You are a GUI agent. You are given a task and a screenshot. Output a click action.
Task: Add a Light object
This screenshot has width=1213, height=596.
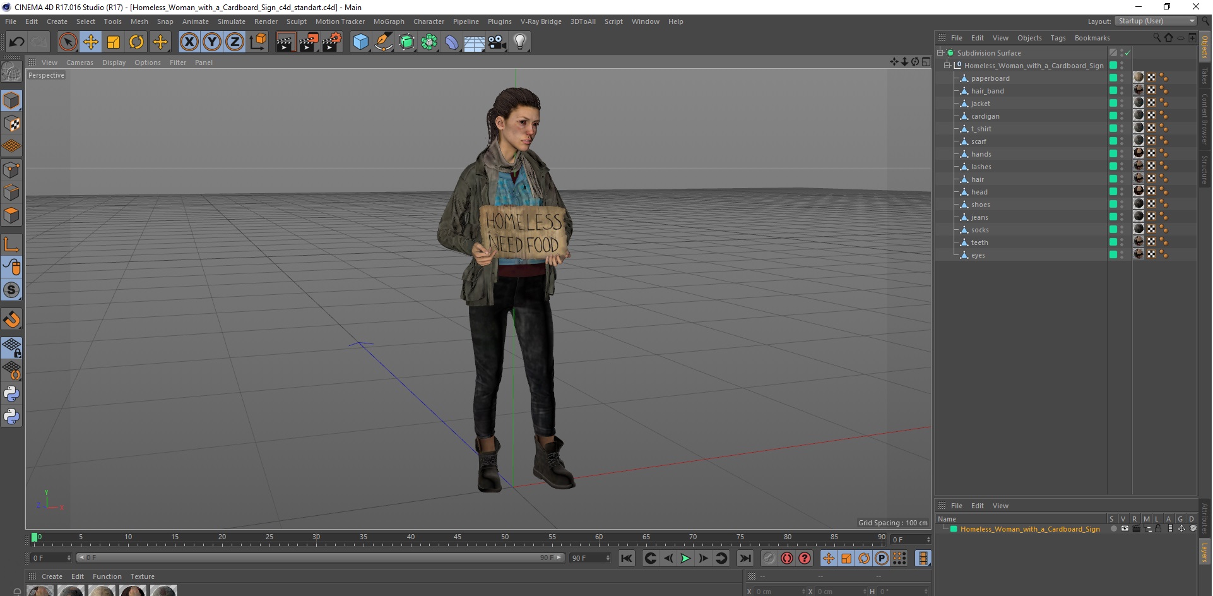tap(520, 42)
